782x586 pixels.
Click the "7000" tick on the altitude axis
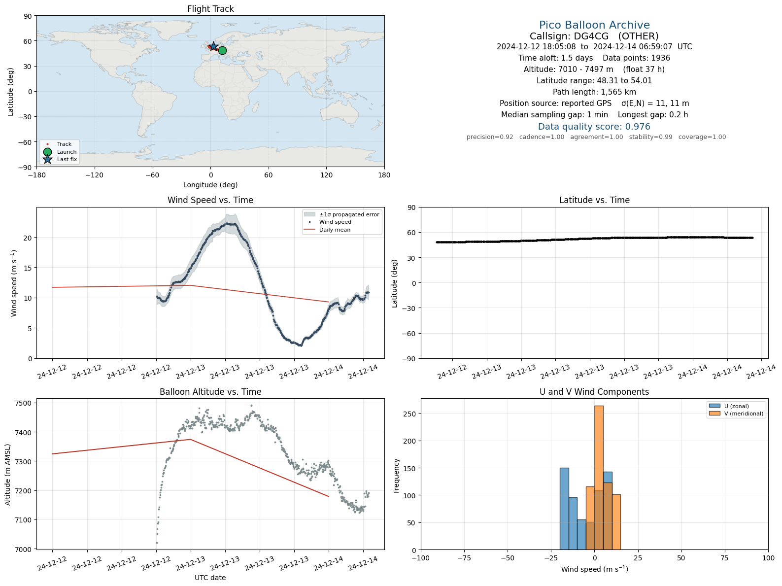point(24,549)
